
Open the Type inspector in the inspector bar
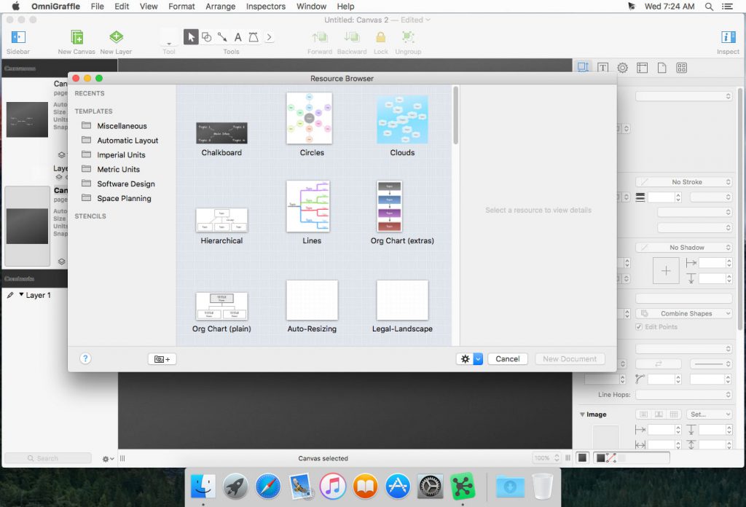(x=602, y=67)
